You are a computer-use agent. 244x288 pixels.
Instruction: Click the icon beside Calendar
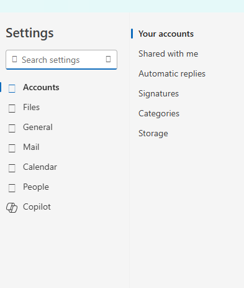pyautogui.click(x=12, y=168)
